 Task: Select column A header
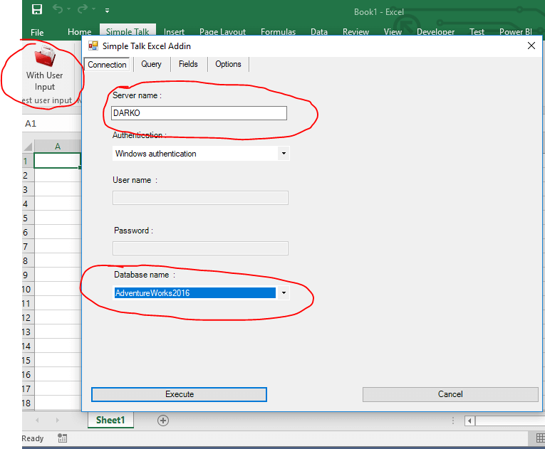pyautogui.click(x=58, y=146)
